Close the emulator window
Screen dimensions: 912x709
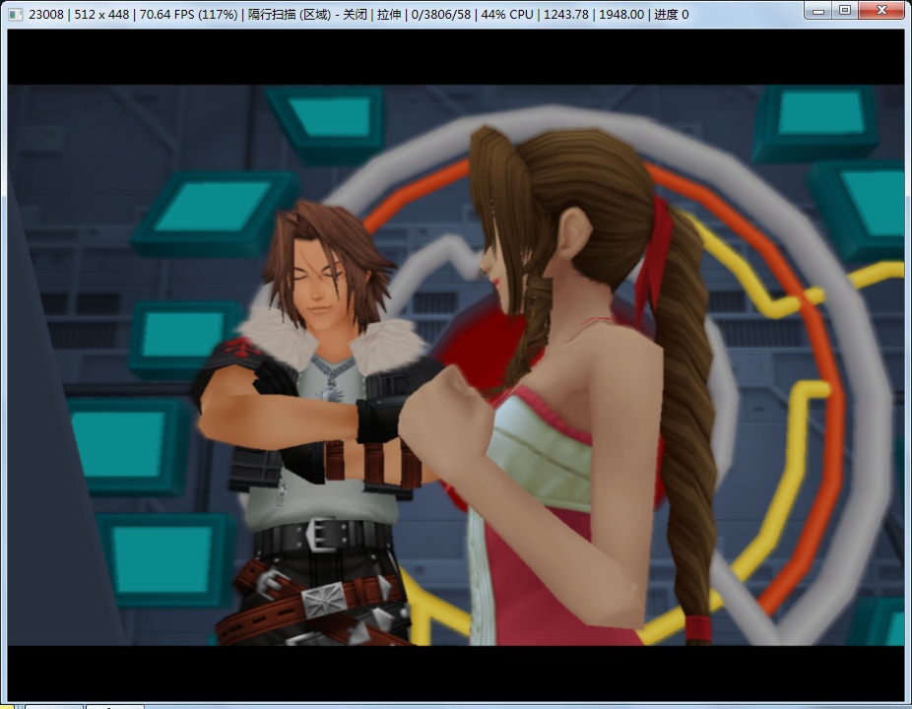[881, 11]
